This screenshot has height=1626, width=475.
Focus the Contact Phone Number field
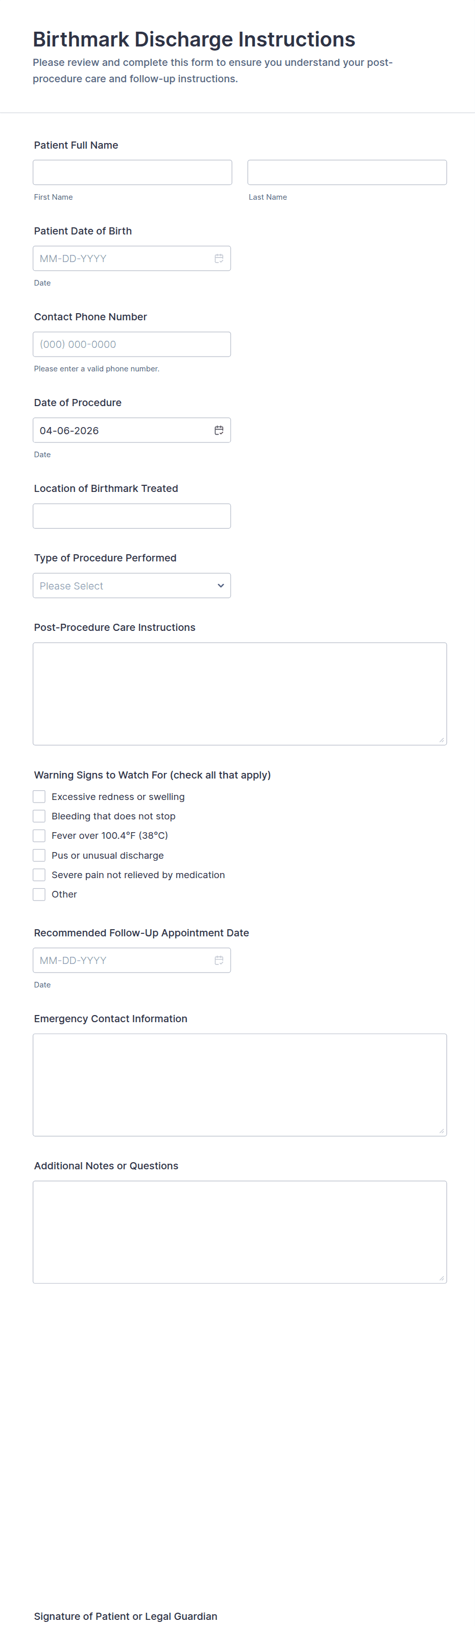[x=132, y=345]
